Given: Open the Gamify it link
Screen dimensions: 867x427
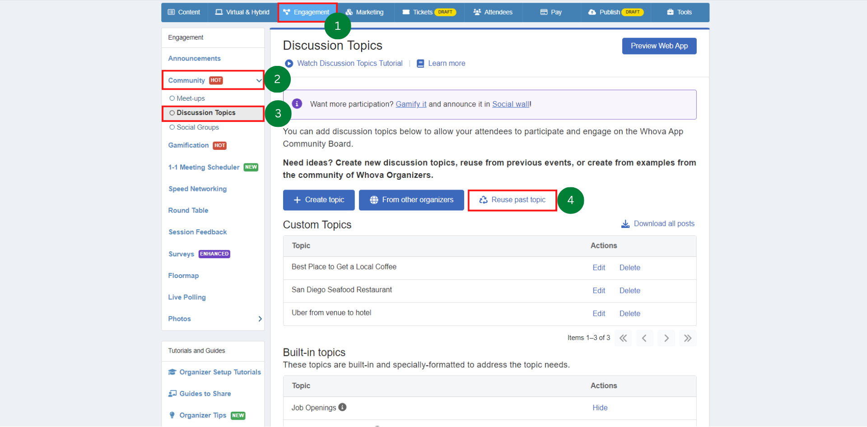Looking at the screenshot, I should click(411, 104).
